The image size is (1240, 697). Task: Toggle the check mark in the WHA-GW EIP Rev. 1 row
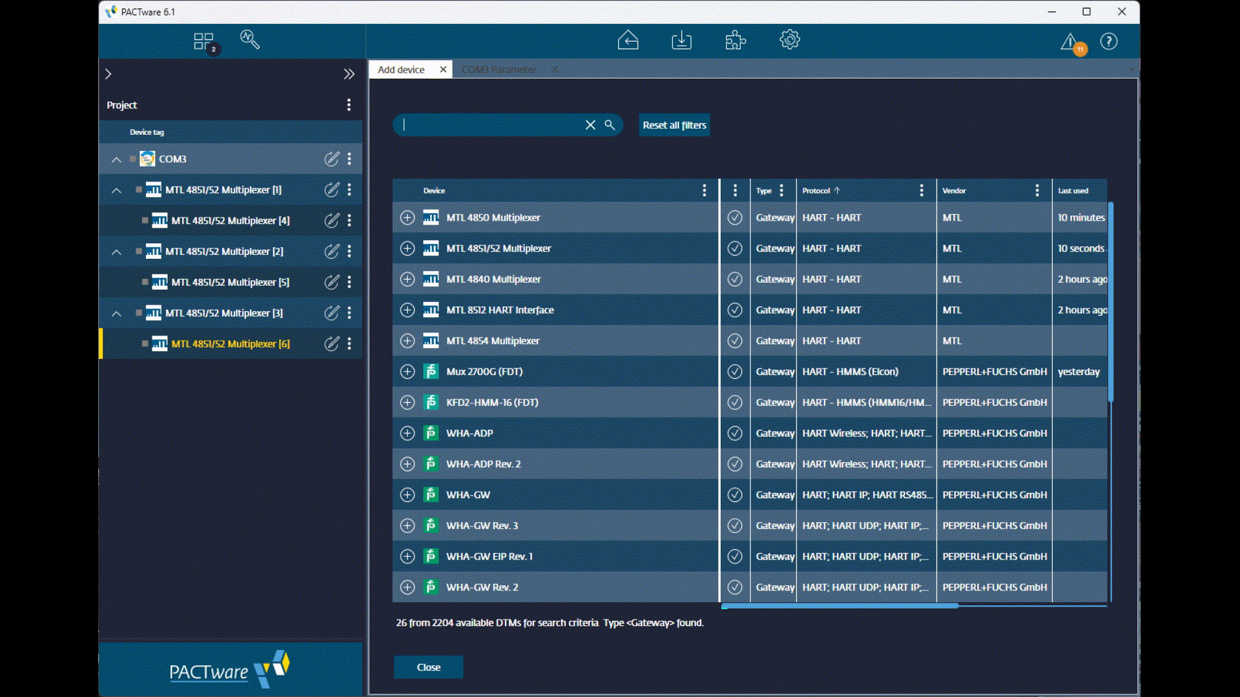[x=735, y=556]
